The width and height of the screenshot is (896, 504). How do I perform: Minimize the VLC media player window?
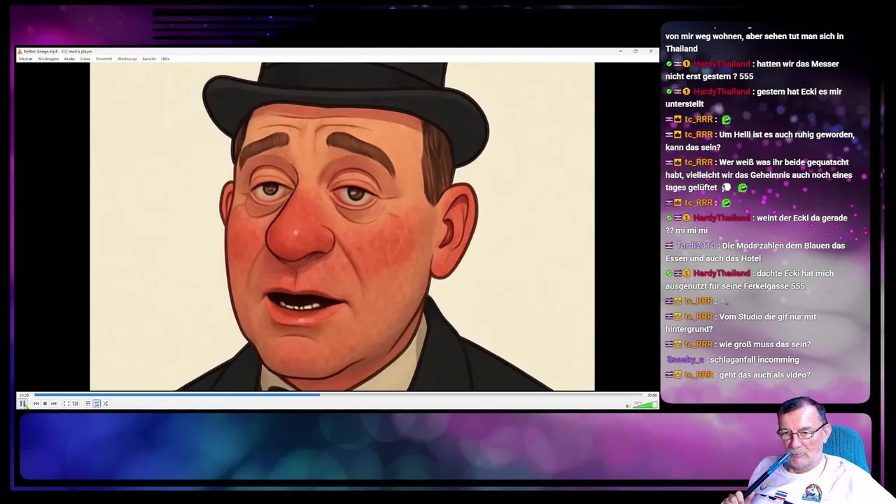point(620,51)
